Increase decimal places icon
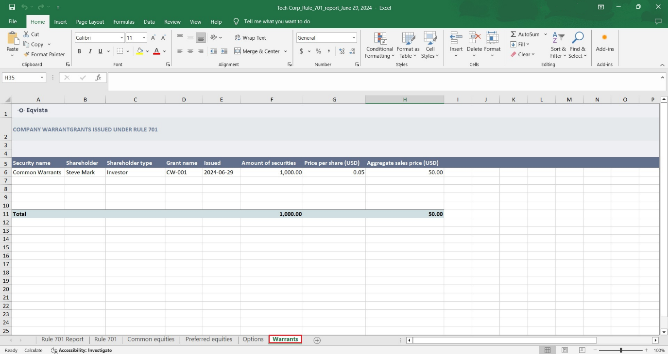The height and width of the screenshot is (354, 668). pyautogui.click(x=342, y=51)
